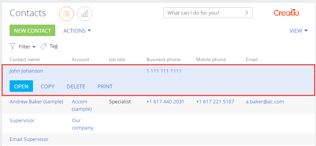Click PRINT for the selected contact
Screen dimensions: 316x146
click(x=105, y=86)
